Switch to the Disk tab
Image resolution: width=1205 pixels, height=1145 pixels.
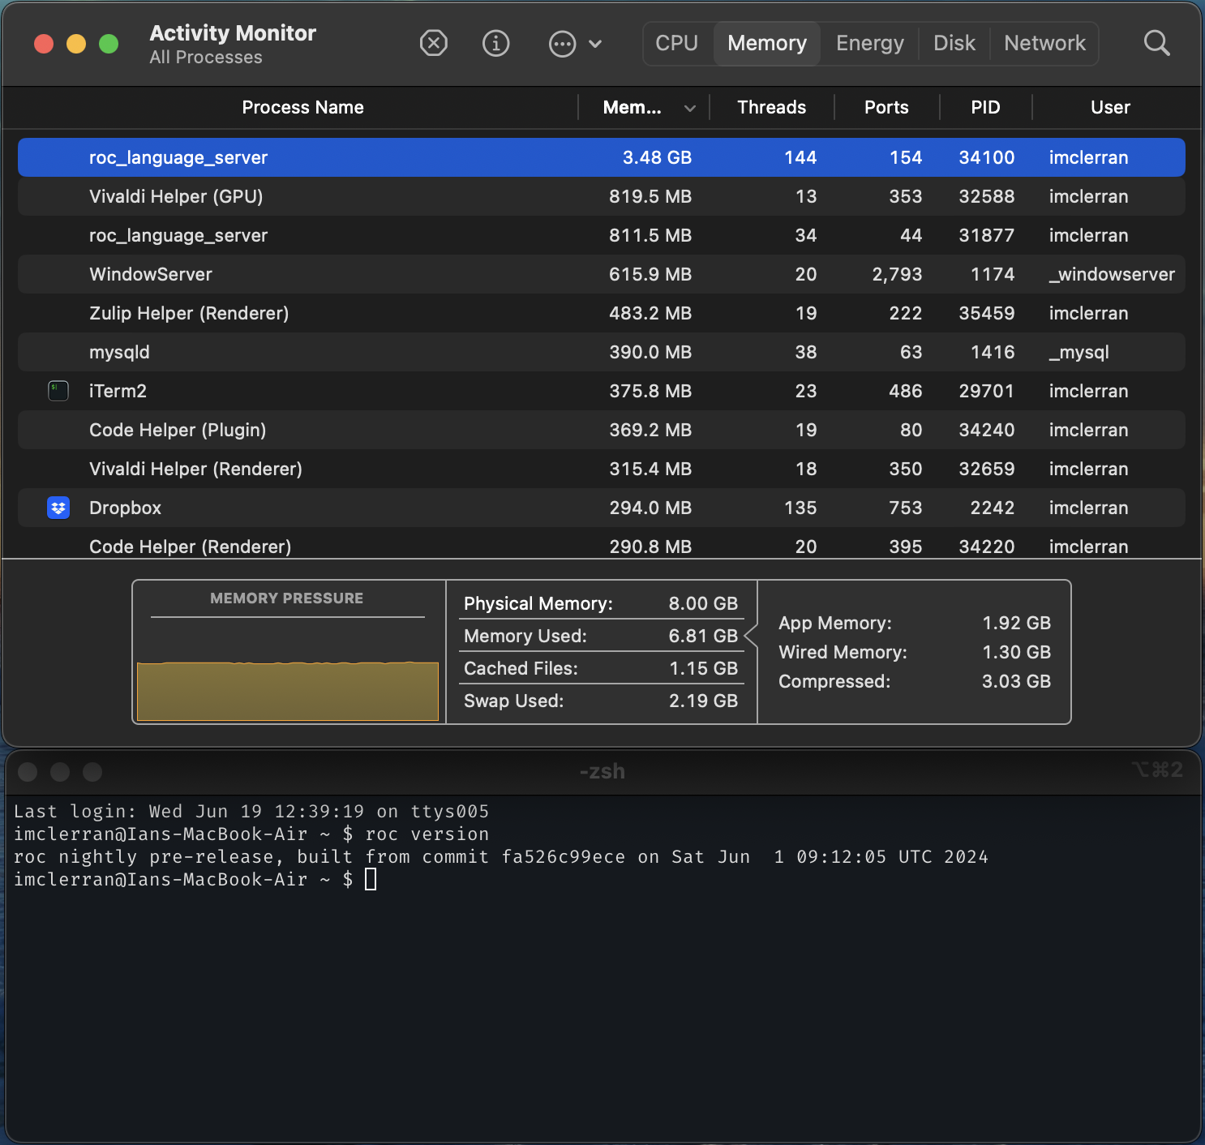pyautogui.click(x=954, y=43)
